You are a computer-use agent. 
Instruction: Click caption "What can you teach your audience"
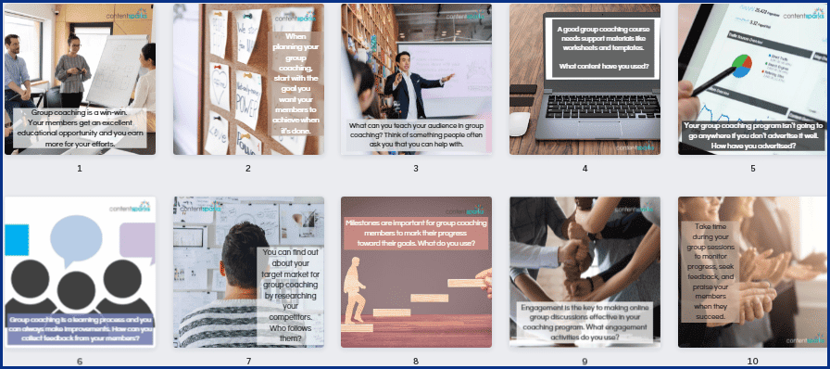(x=416, y=134)
